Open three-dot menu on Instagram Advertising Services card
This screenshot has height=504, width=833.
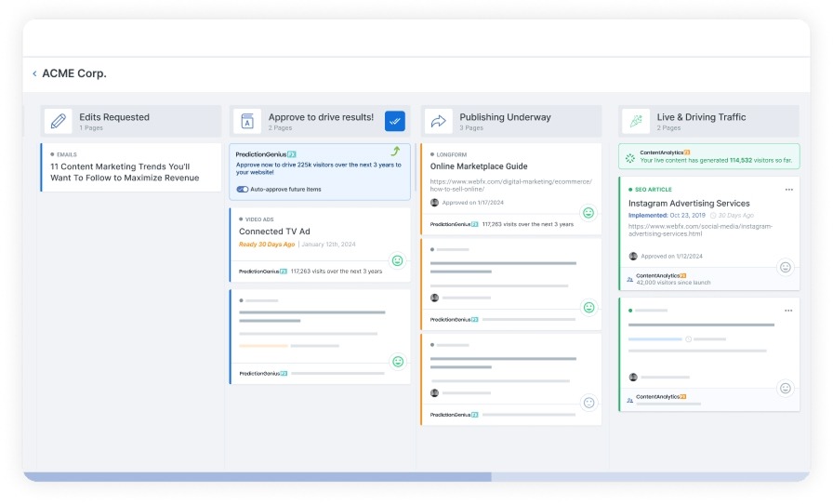coord(789,189)
